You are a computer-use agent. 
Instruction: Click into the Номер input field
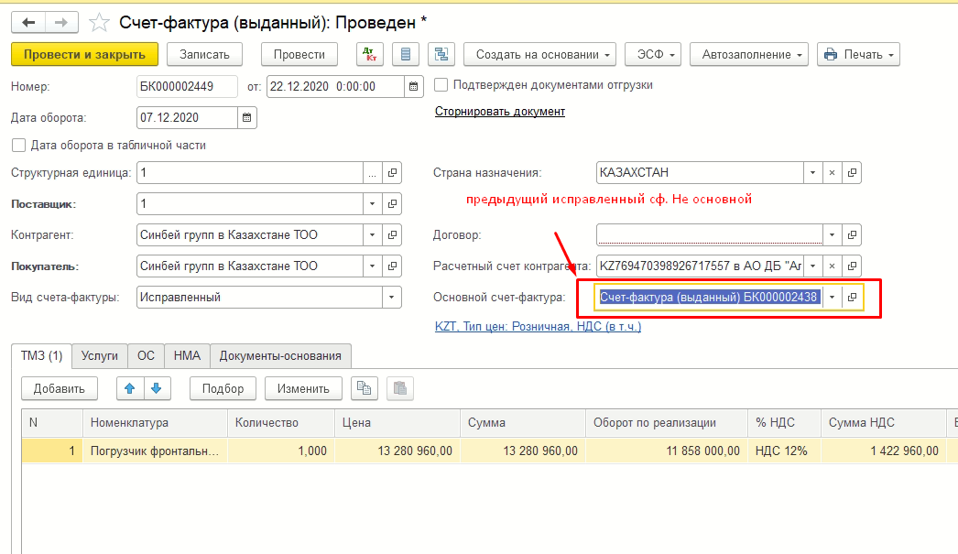click(189, 87)
